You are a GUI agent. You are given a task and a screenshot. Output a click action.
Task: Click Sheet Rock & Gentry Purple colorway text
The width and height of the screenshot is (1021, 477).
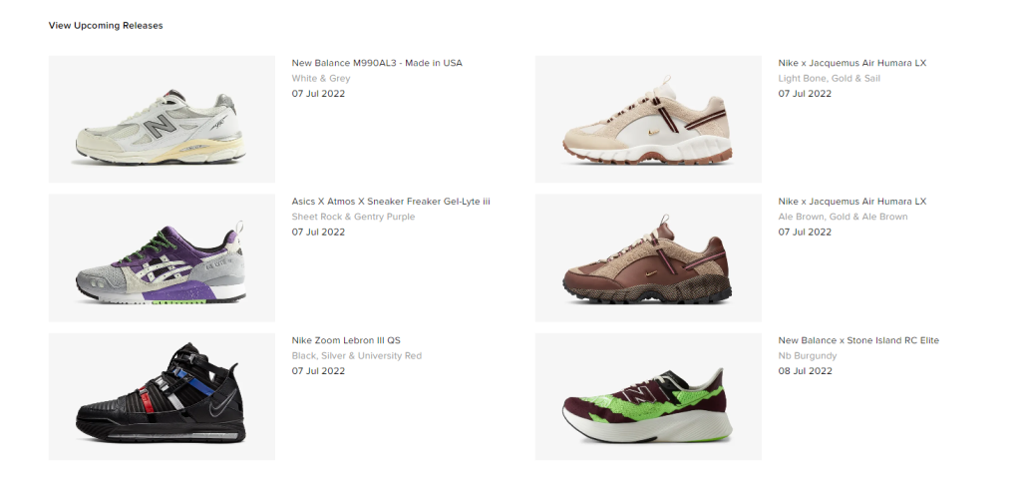(x=353, y=217)
